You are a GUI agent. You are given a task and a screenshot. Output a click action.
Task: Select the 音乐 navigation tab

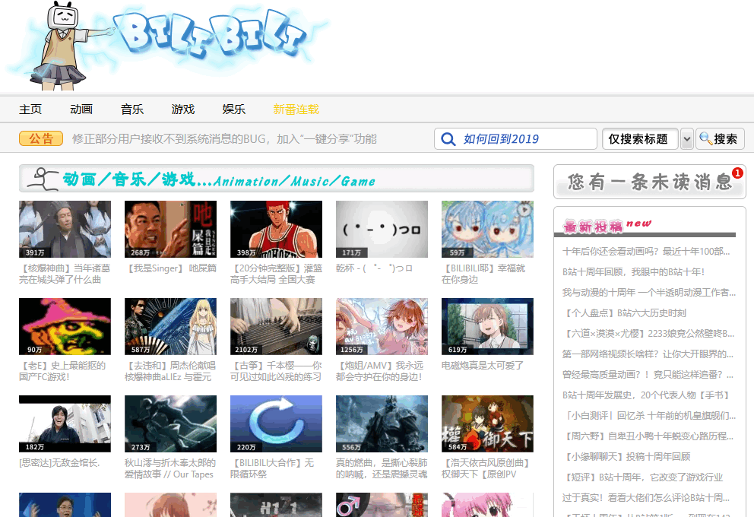pyautogui.click(x=132, y=109)
